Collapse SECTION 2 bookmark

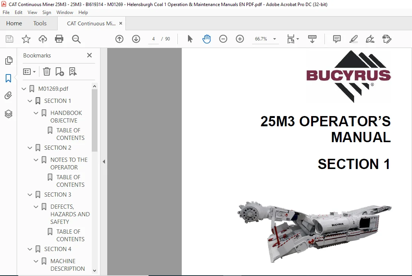coord(30,148)
